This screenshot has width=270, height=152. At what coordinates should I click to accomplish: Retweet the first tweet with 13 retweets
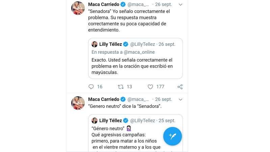121,87
